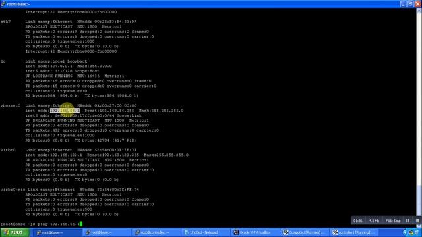Click the recorder elapsed time 01:36
The height and width of the screenshot is (237, 422).
357,221
